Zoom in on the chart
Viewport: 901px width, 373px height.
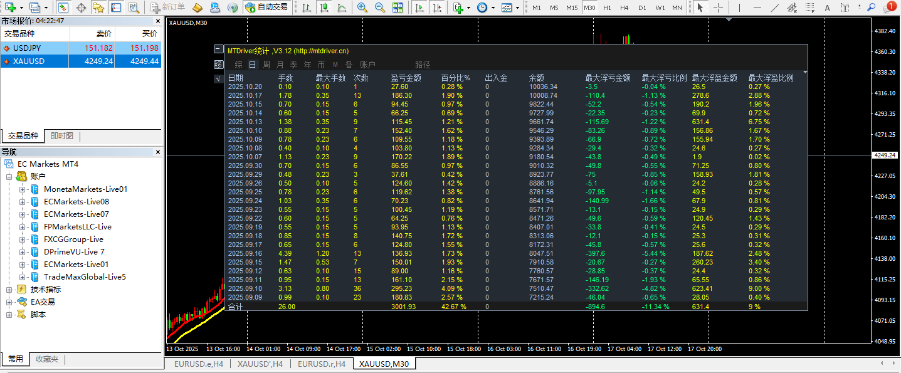362,8
